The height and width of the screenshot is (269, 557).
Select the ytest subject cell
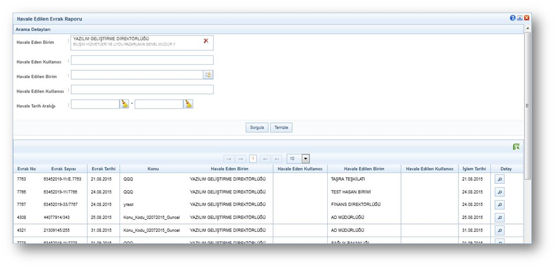pyautogui.click(x=128, y=205)
